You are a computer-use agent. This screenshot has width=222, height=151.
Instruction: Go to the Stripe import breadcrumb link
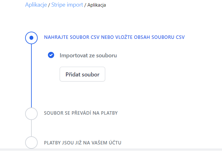67,5
